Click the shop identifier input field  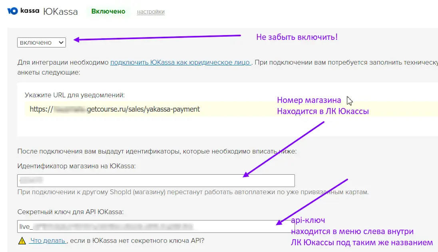[156, 180]
